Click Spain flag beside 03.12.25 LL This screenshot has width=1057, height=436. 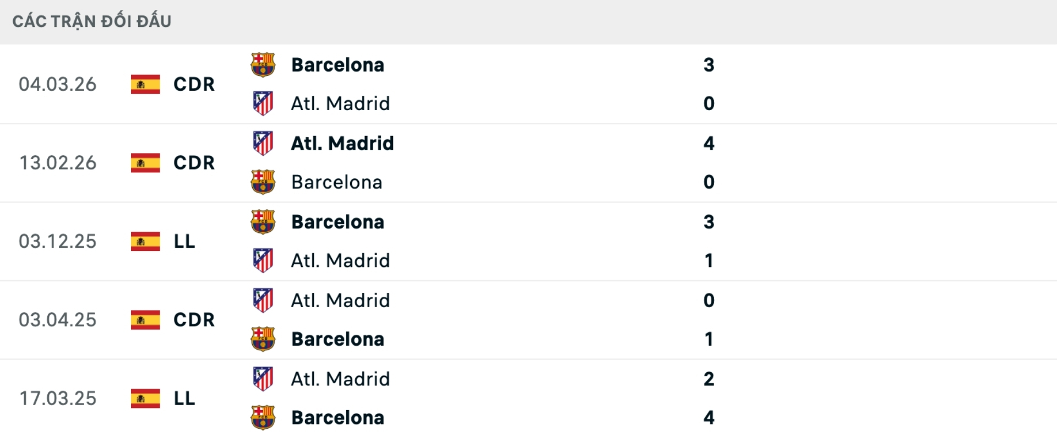pyautogui.click(x=145, y=241)
